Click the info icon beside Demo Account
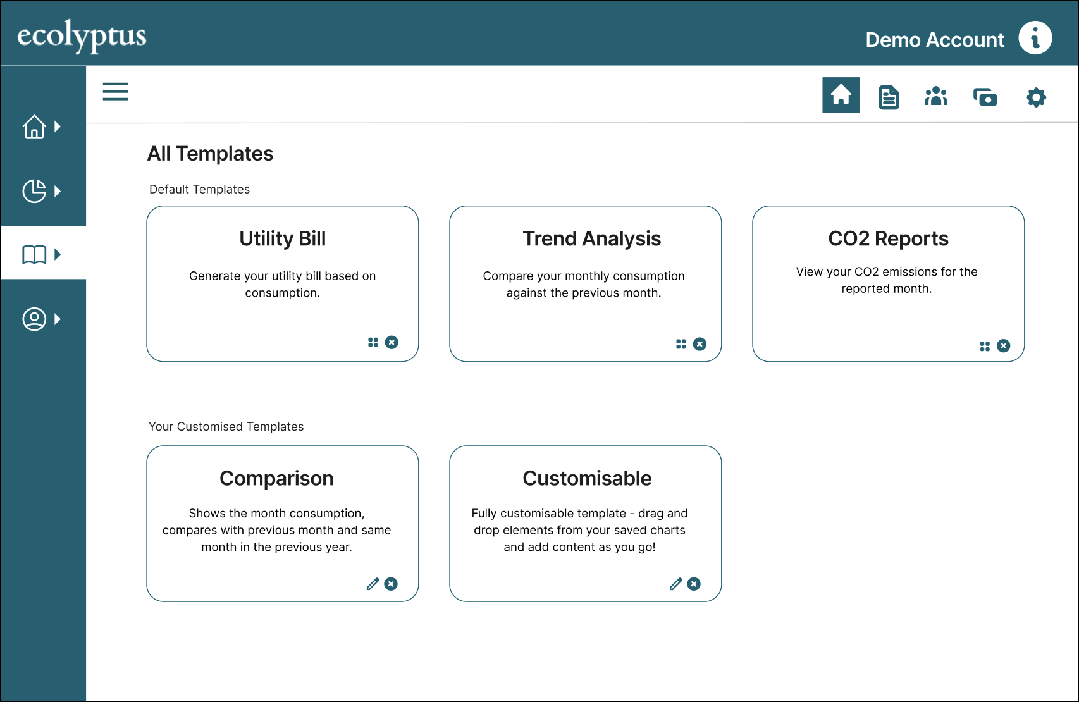This screenshot has height=702, width=1079. [x=1035, y=38]
